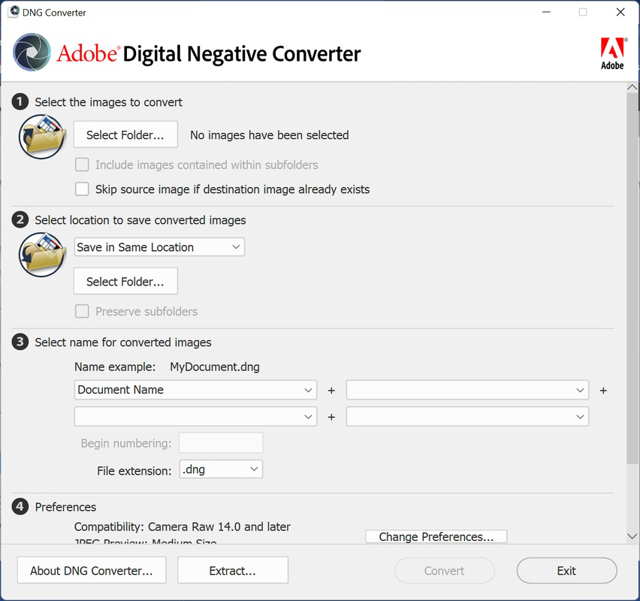Click the Begin numbering input field

(221, 442)
